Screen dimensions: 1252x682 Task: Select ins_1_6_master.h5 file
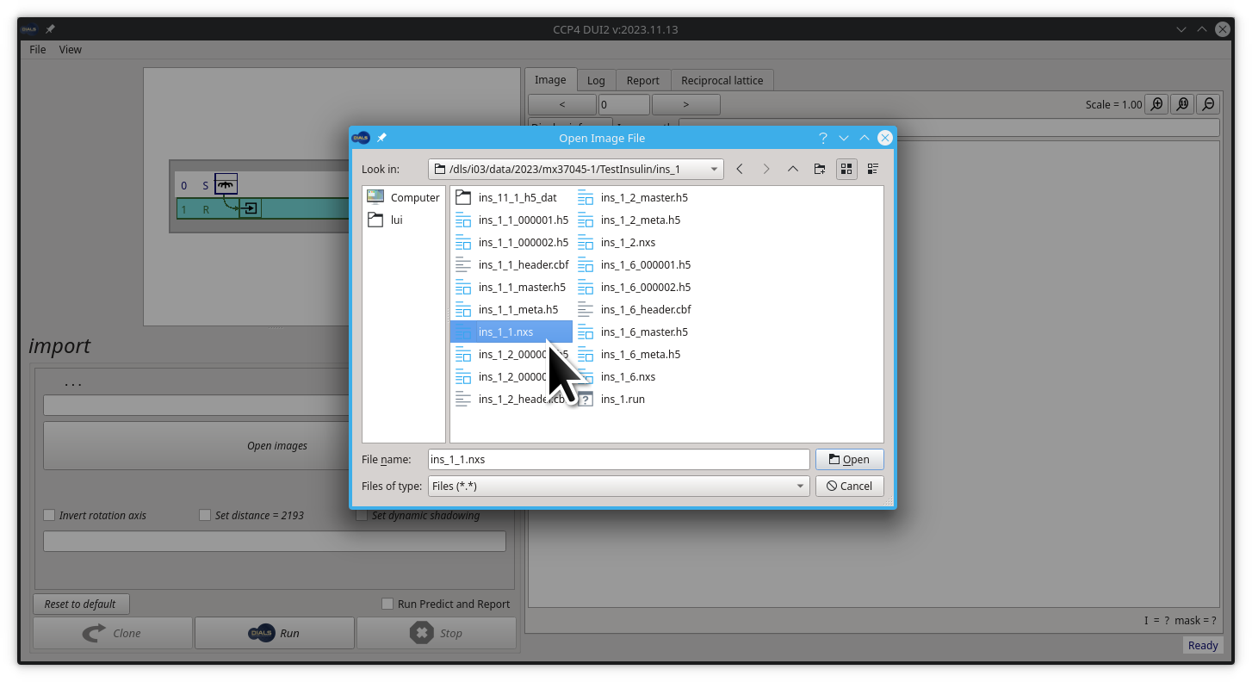coord(633,332)
